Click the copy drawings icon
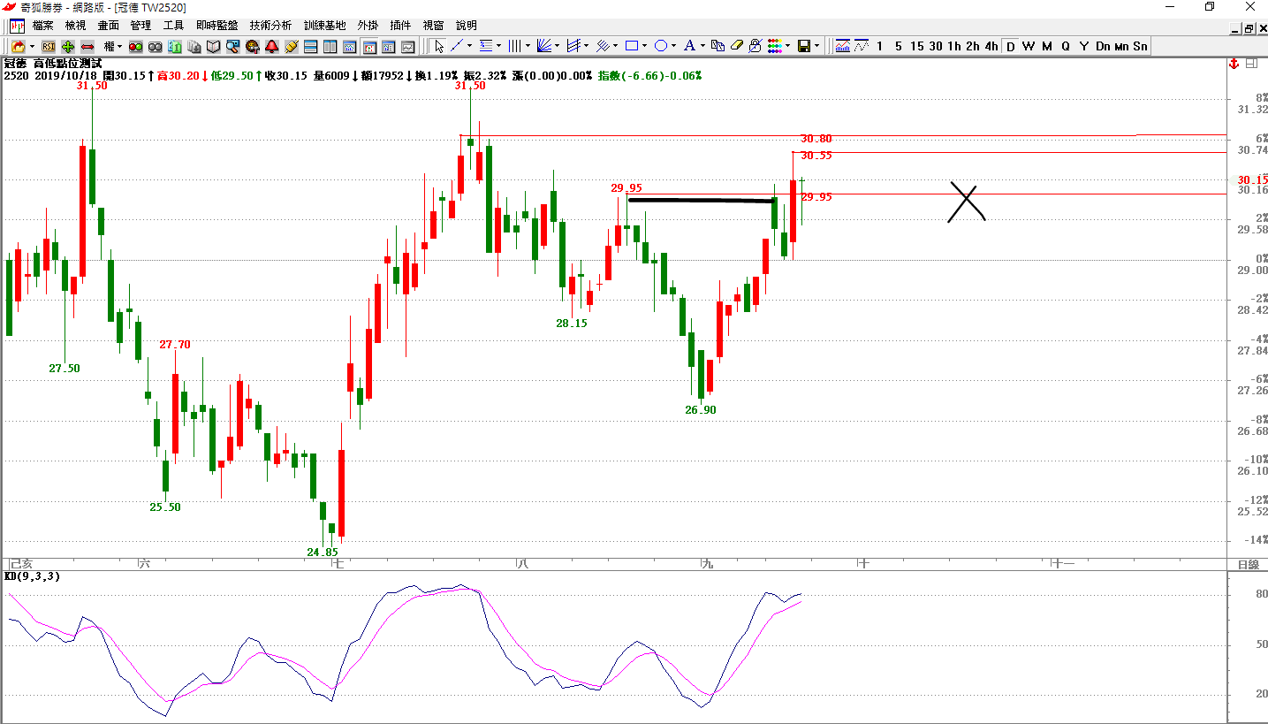The width and height of the screenshot is (1268, 724). tap(718, 46)
